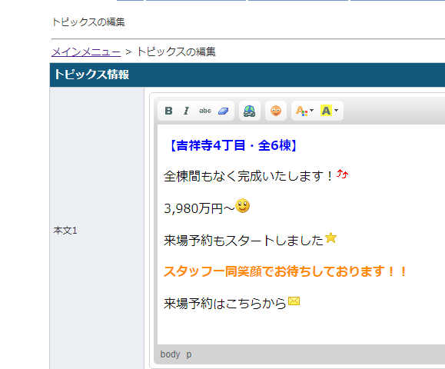Expand the text color dropdown arrow
Image resolution: width=445 pixels, height=369 pixels.
click(311, 110)
